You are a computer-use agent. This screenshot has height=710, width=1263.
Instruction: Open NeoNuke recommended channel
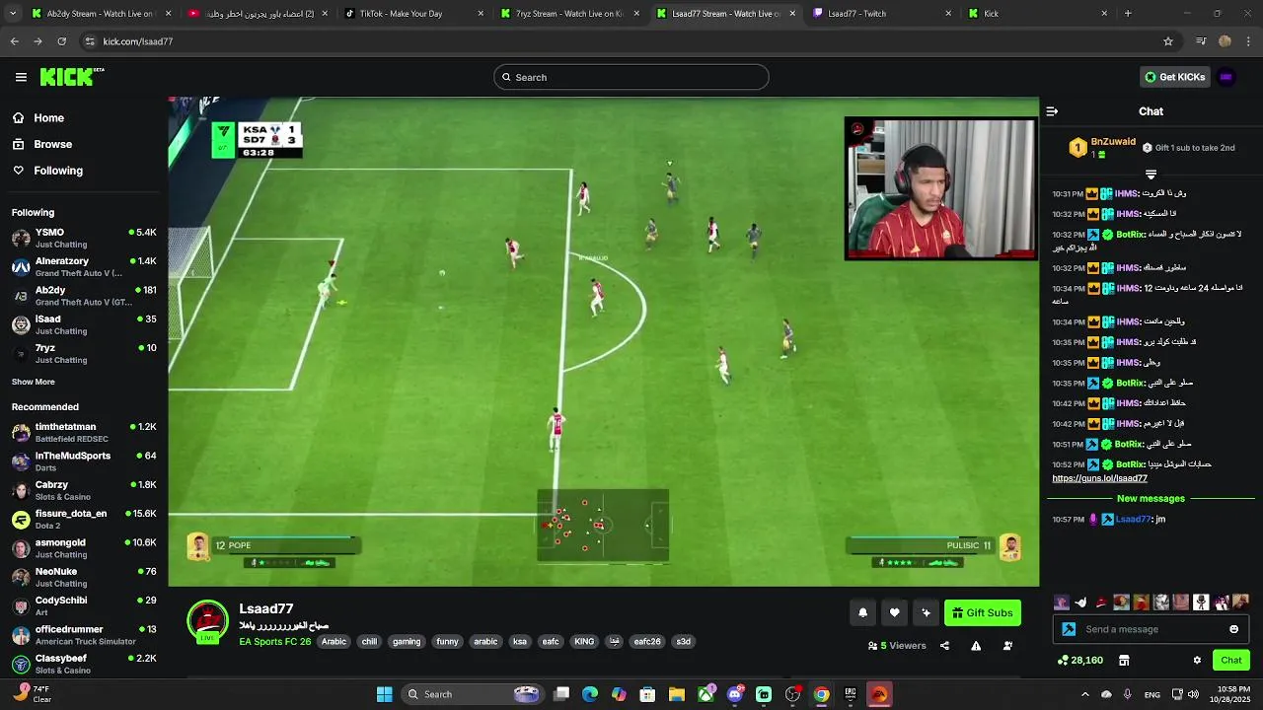coord(84,577)
